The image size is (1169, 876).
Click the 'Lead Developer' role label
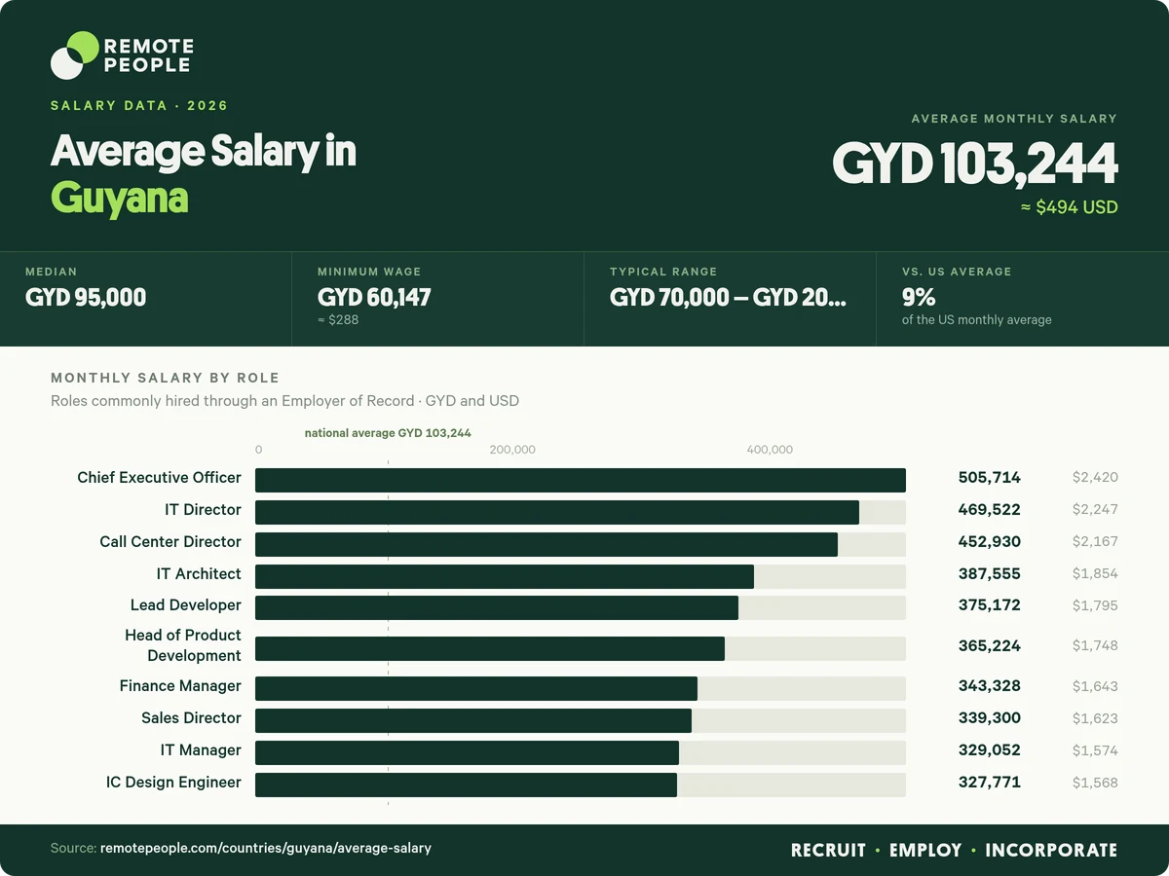[x=186, y=605]
